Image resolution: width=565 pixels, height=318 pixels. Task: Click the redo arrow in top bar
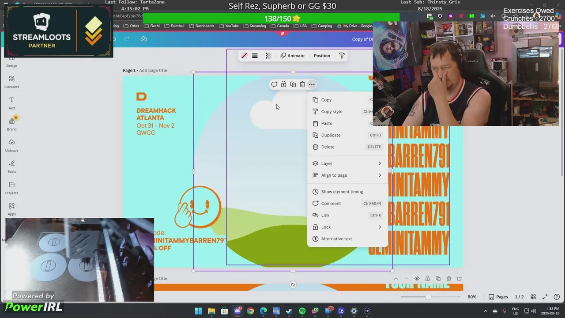127,39
